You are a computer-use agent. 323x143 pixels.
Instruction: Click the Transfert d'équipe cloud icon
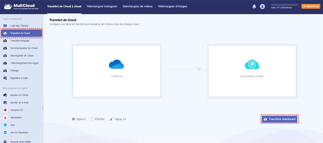5,41
